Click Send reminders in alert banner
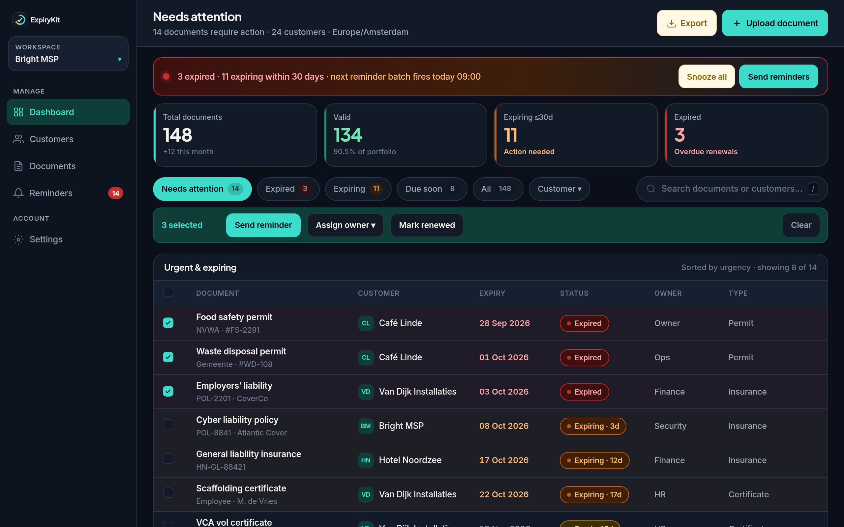Screen dimensions: 844x527 tap(778, 76)
